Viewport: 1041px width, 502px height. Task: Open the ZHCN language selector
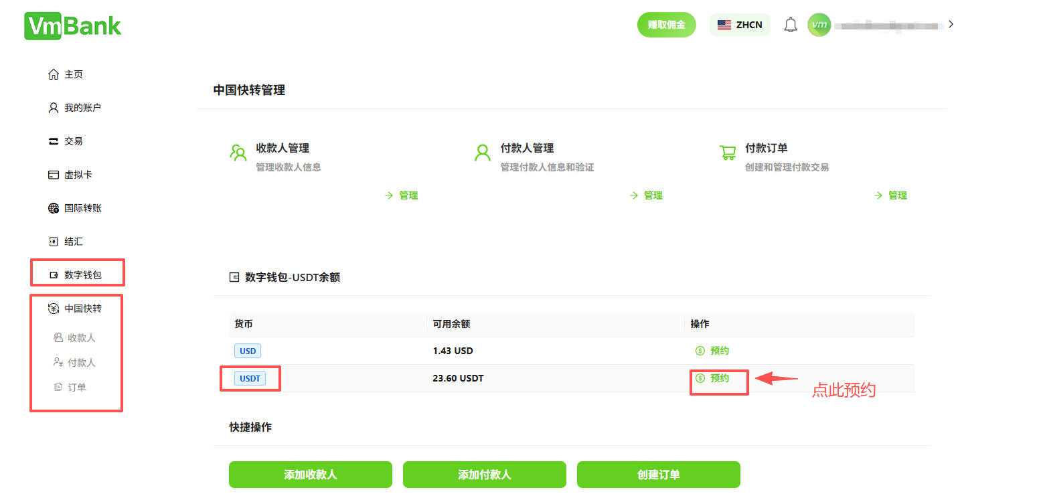click(739, 24)
